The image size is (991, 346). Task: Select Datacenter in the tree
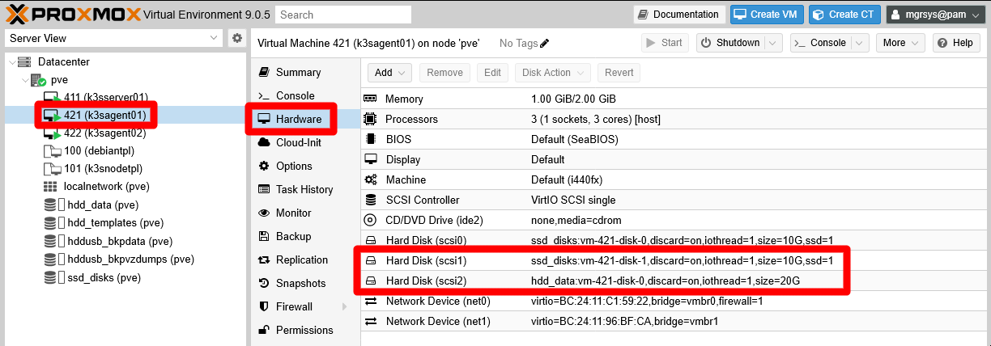[63, 61]
